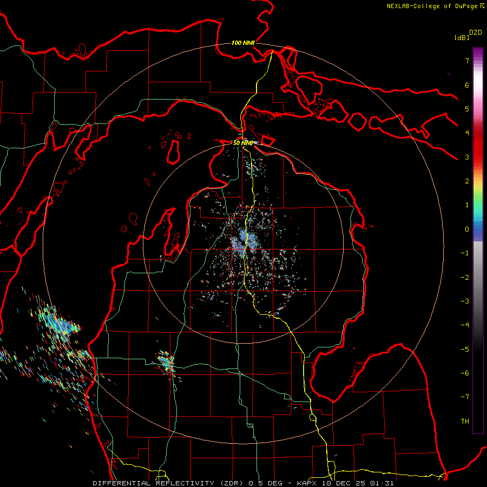The width and height of the screenshot is (487, 487).
Task: Click the 50 NMI range ring label
Action: pos(243,143)
